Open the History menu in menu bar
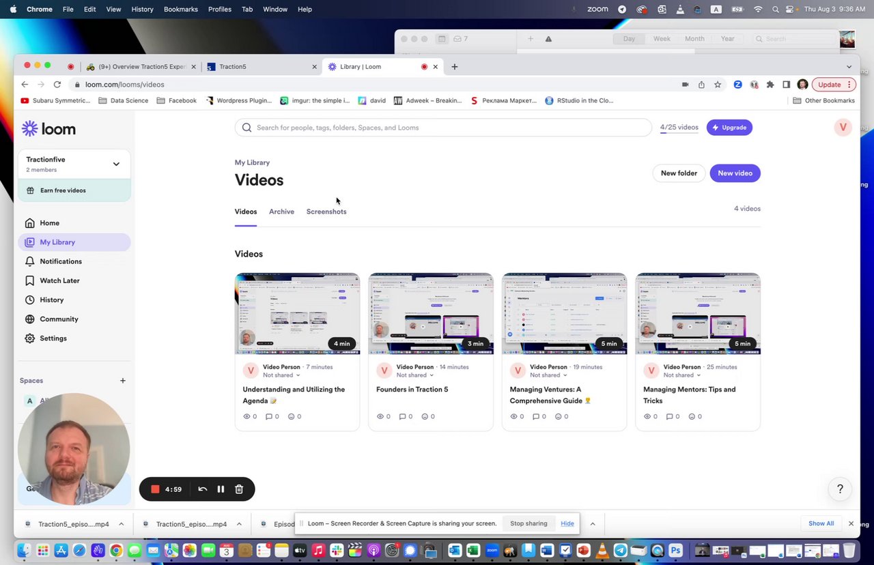Viewport: 874px width, 565px height. click(142, 9)
